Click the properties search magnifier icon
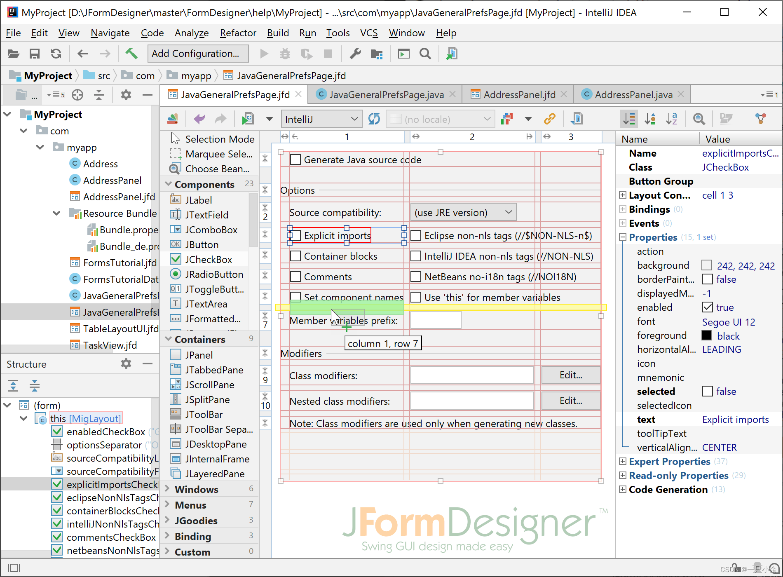 coord(699,119)
